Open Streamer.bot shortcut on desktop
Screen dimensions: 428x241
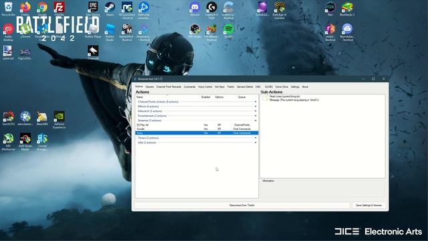(x=144, y=32)
